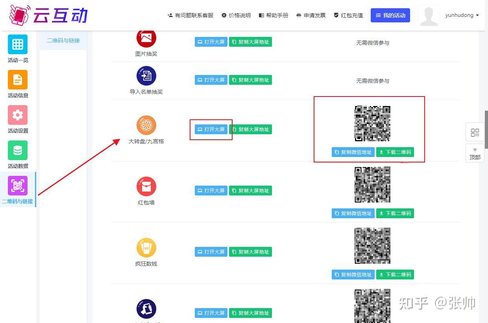Click 顶部 to jump back to top
The height and width of the screenshot is (323, 488).
pyautogui.click(x=475, y=153)
